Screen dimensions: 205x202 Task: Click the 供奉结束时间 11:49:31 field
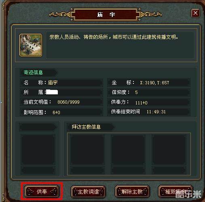click(x=149, y=112)
